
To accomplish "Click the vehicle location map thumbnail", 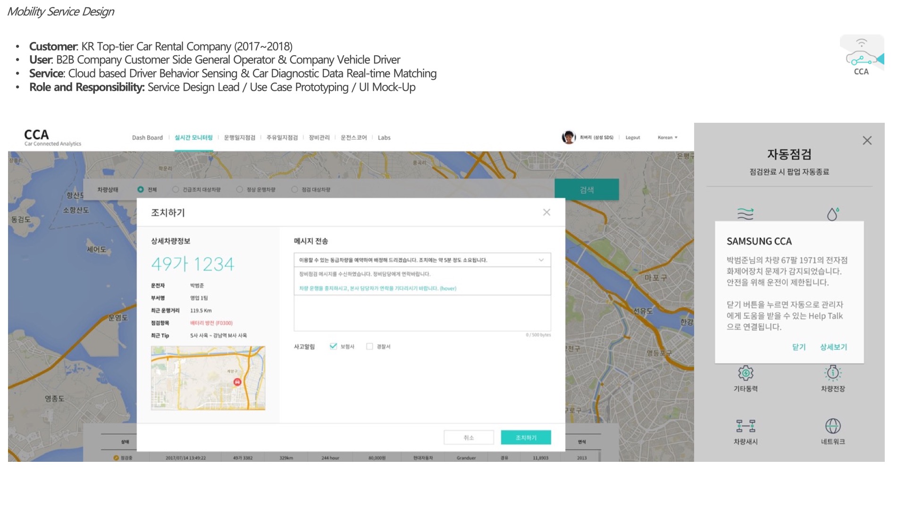I will tap(208, 378).
